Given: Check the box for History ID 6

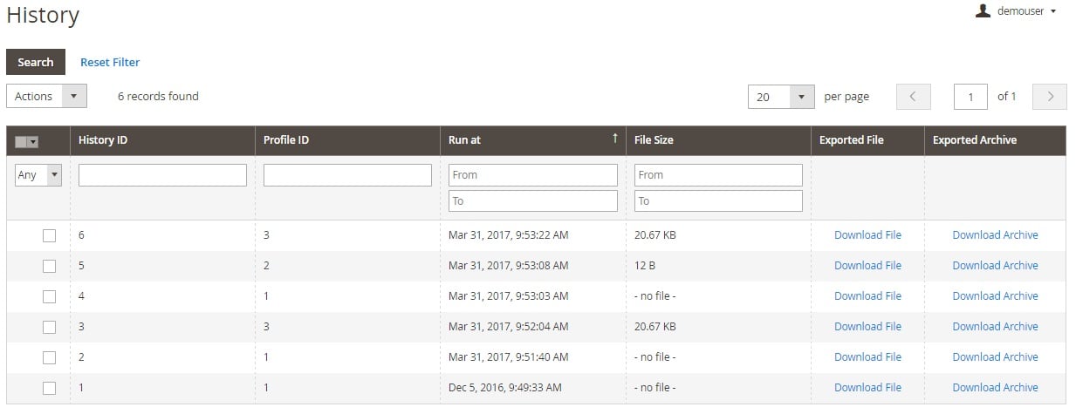Looking at the screenshot, I should (x=49, y=235).
